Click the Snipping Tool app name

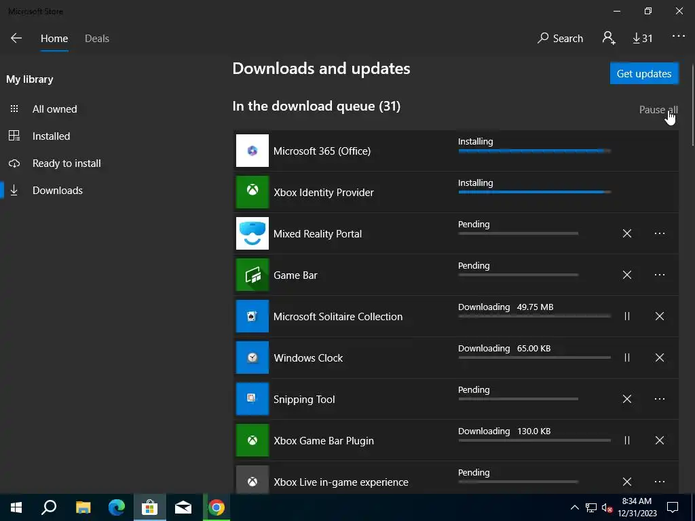(x=304, y=399)
